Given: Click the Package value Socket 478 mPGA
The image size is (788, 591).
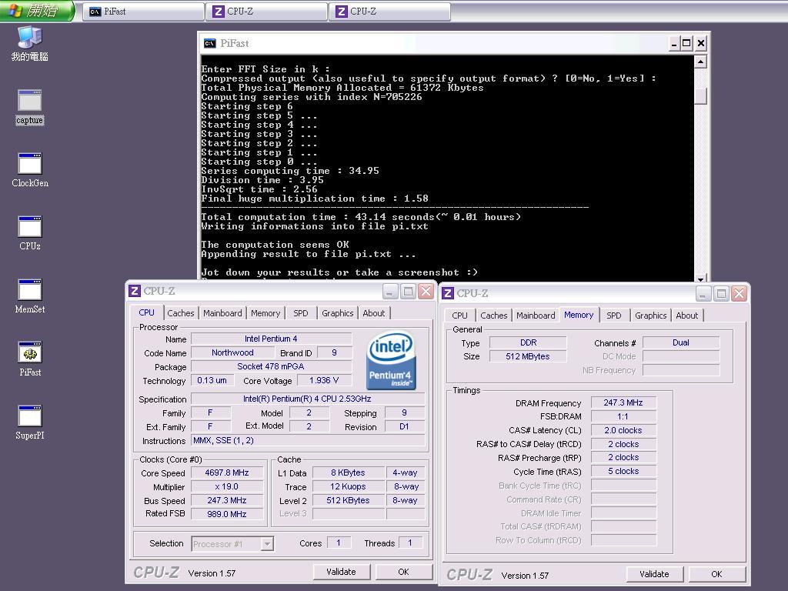Looking at the screenshot, I should pyautogui.click(x=271, y=366).
